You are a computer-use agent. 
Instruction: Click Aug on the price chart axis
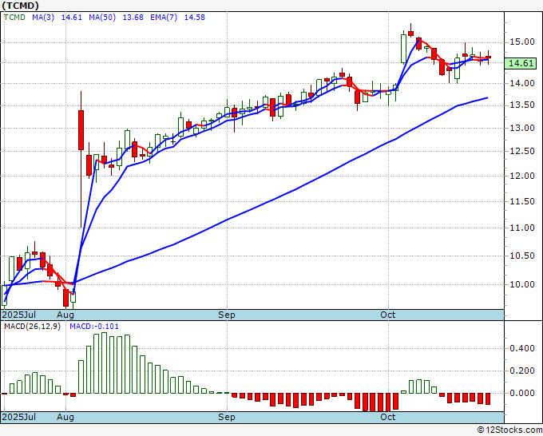[x=65, y=315]
